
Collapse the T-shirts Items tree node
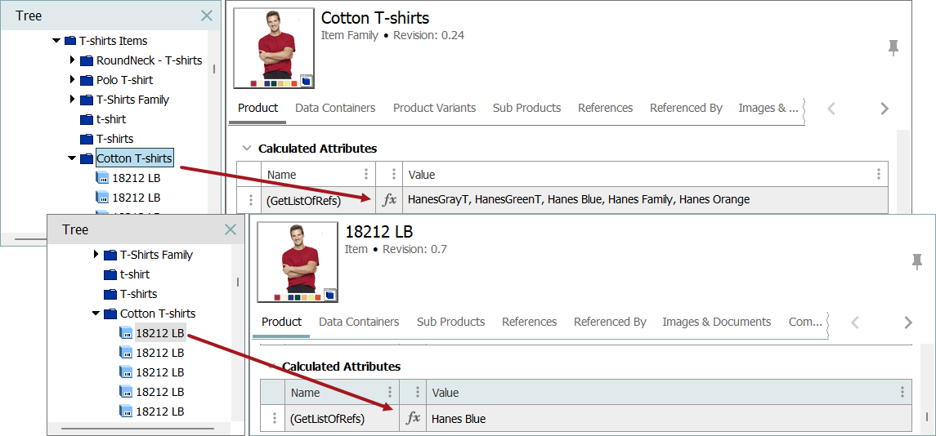coord(56,41)
